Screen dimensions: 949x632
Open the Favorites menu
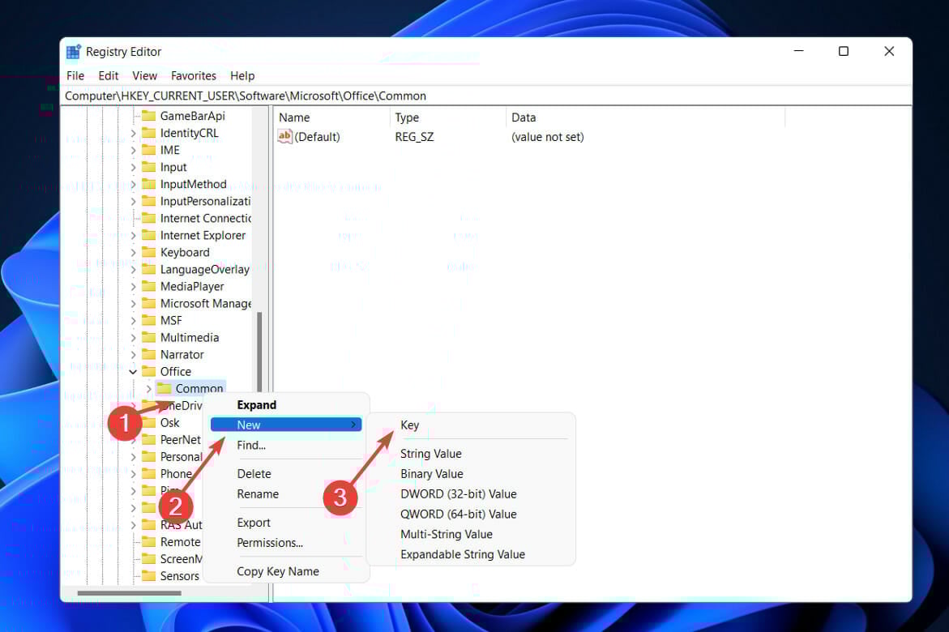[194, 75]
